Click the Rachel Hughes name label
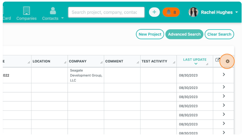Image resolution: width=243 pixels, height=139 pixels. [217, 12]
